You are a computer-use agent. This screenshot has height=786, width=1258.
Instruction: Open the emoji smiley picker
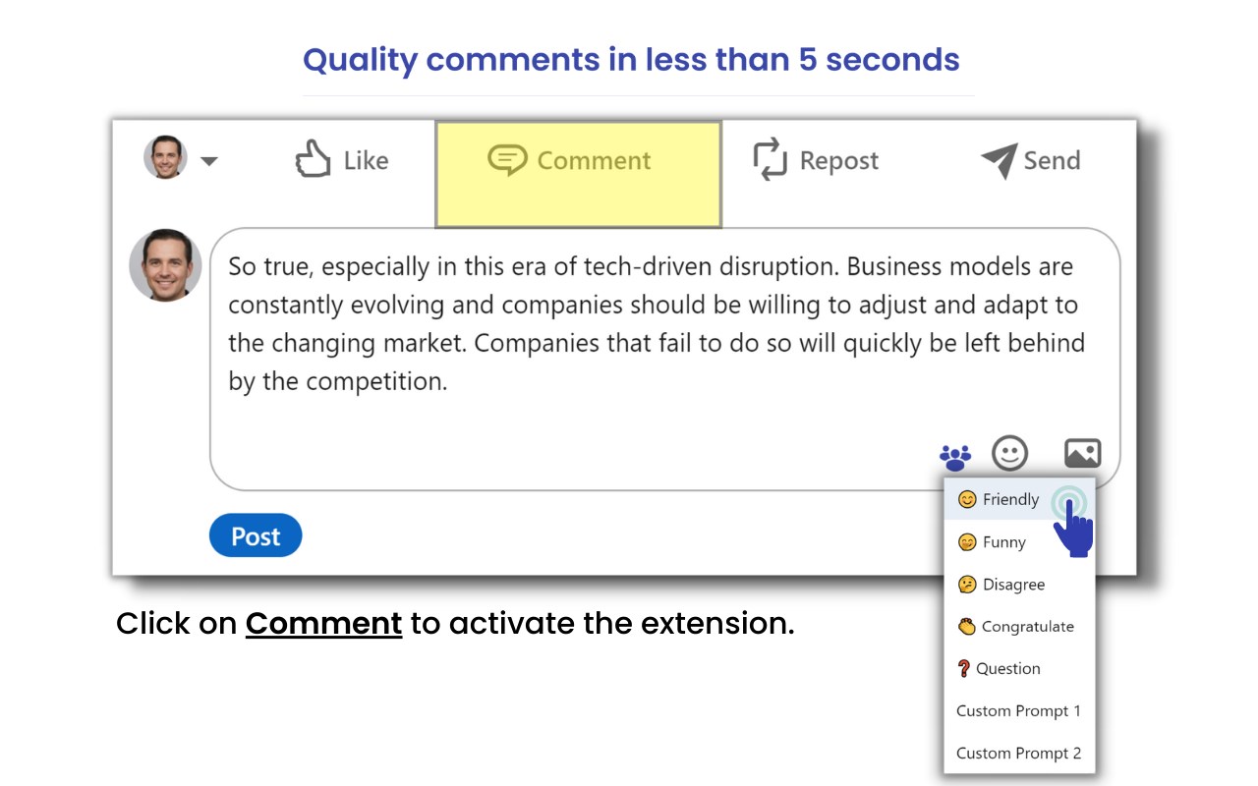pos(1009,453)
